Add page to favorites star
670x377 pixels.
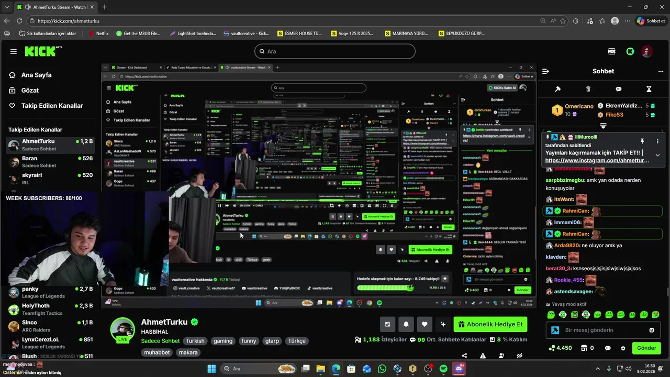pos(563,21)
